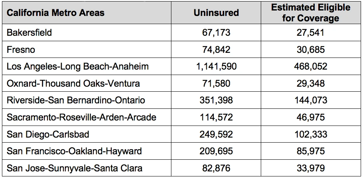Select San Francisco-Oakland-Hayward cell
Viewport: 363px width, 178px height.
74,151
